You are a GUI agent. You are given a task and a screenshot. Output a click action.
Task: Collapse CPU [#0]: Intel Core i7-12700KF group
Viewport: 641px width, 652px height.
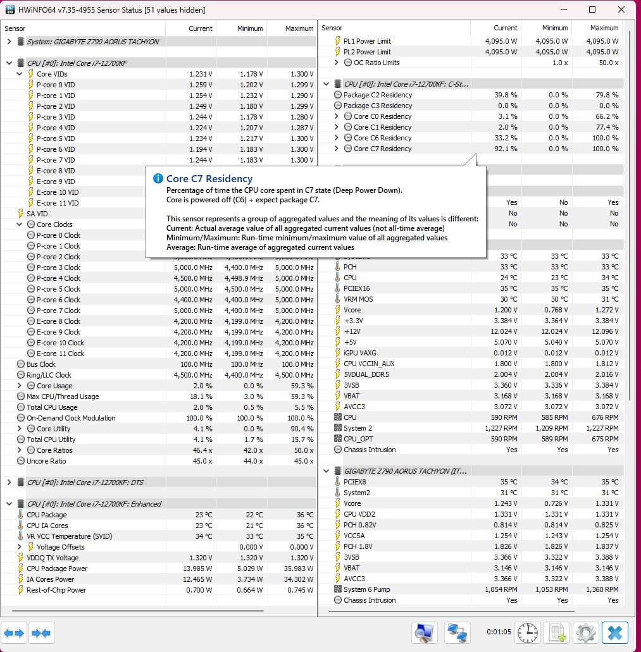(x=9, y=63)
